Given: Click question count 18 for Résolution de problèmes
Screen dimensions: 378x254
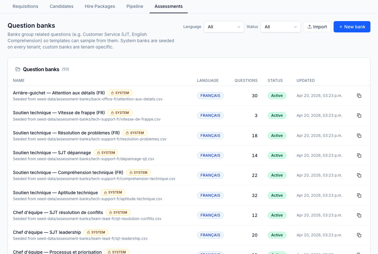Looking at the screenshot, I should click(x=255, y=136).
